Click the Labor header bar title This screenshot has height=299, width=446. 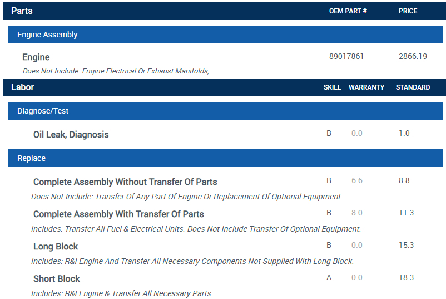pos(23,87)
